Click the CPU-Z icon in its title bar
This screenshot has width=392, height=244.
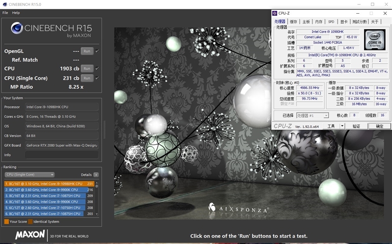click(275, 13)
